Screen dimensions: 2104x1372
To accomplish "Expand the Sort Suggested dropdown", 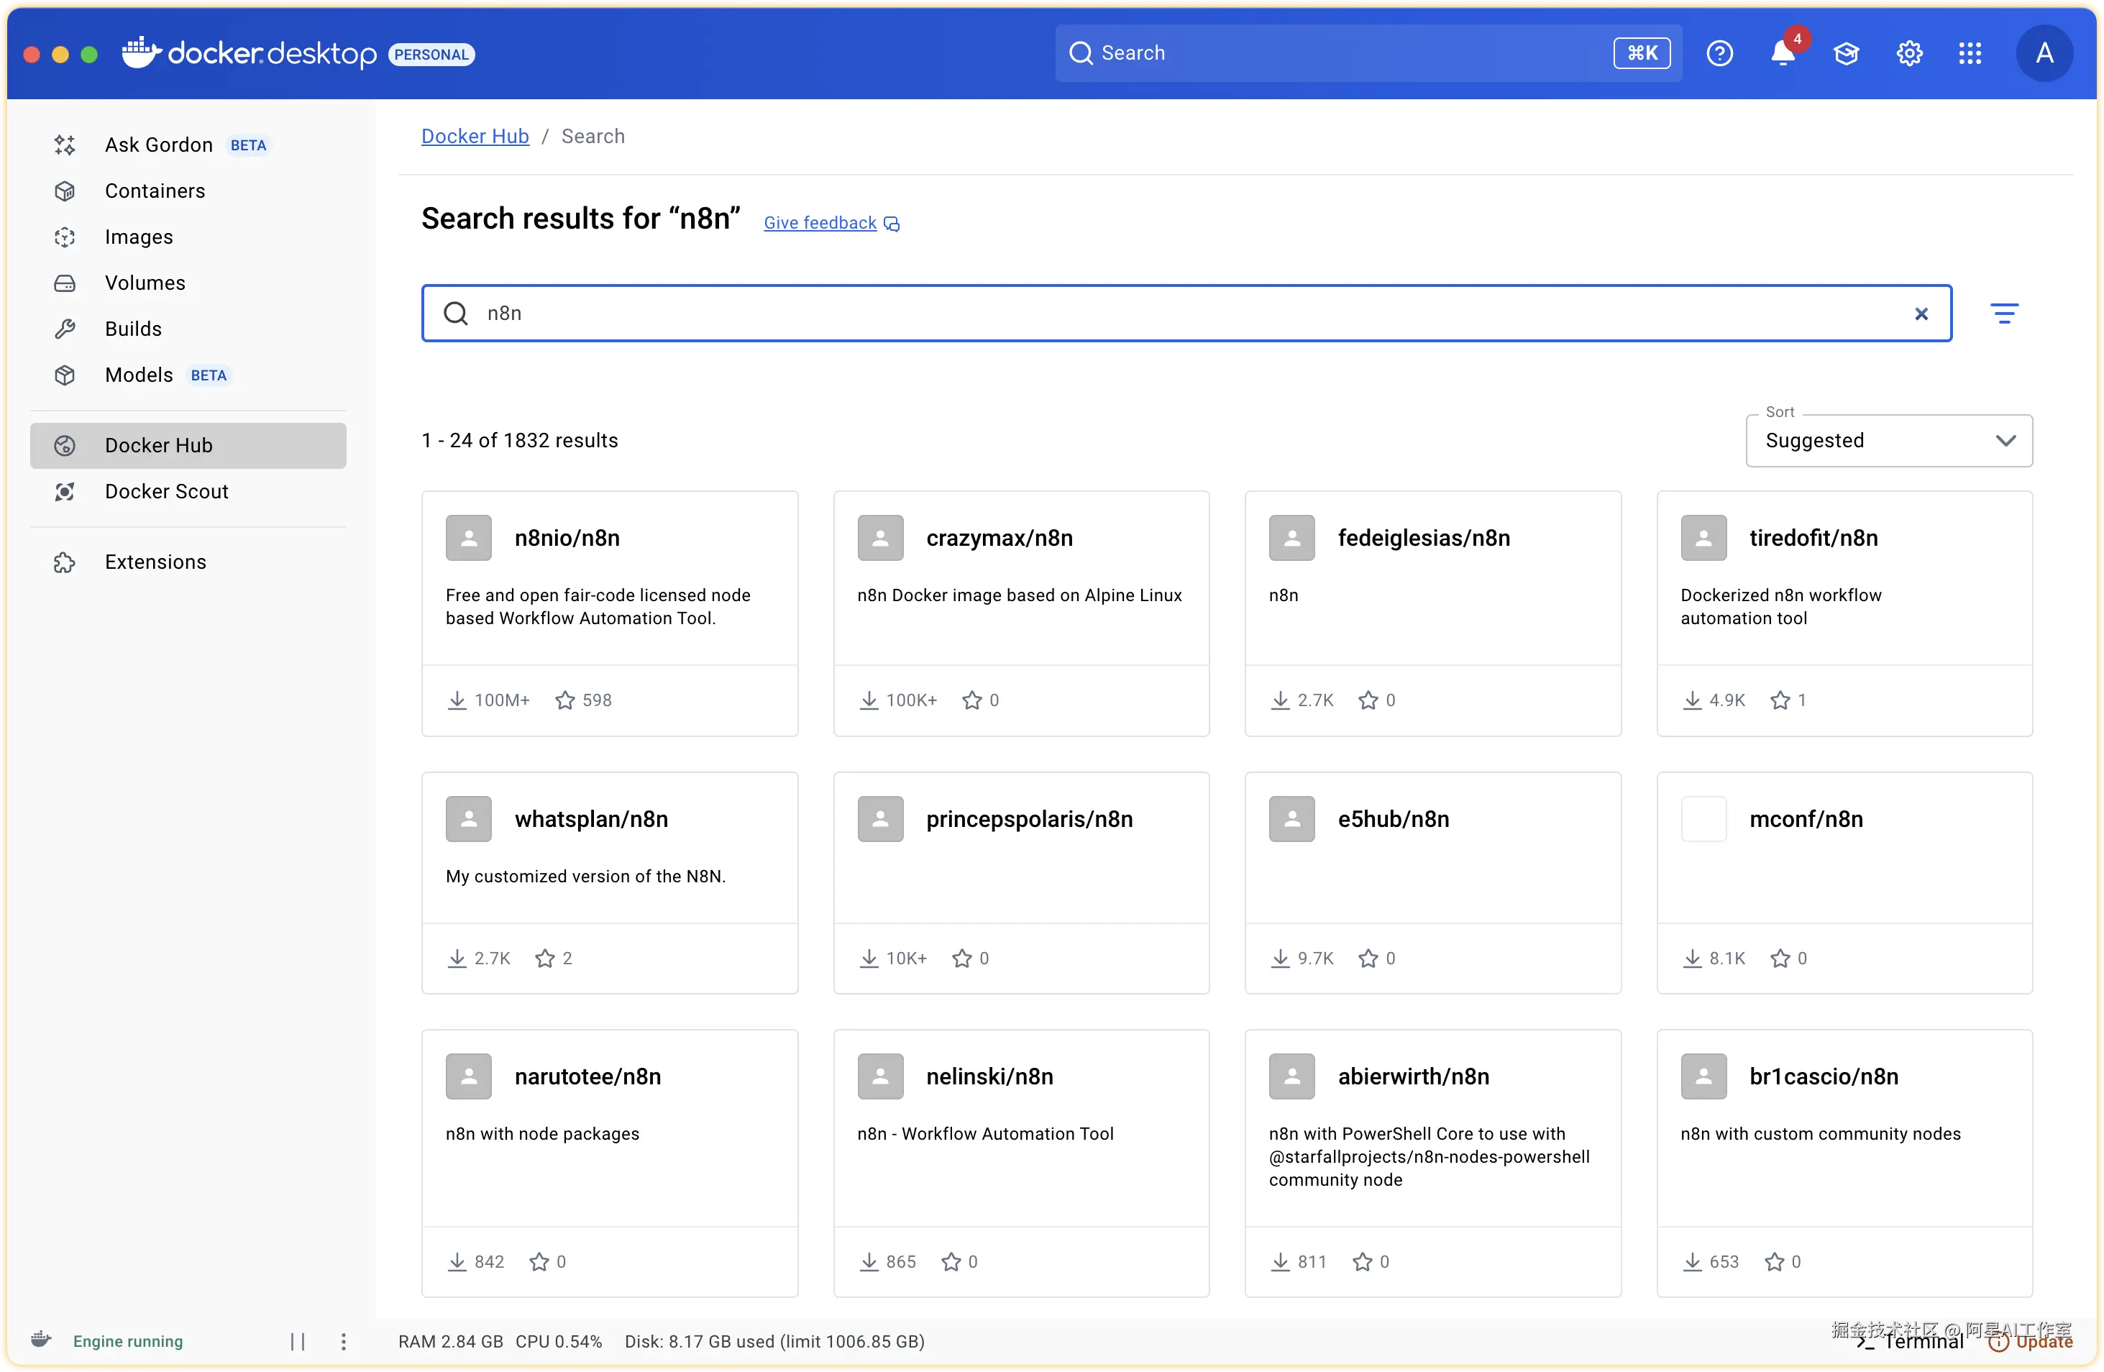I will pos(1889,440).
